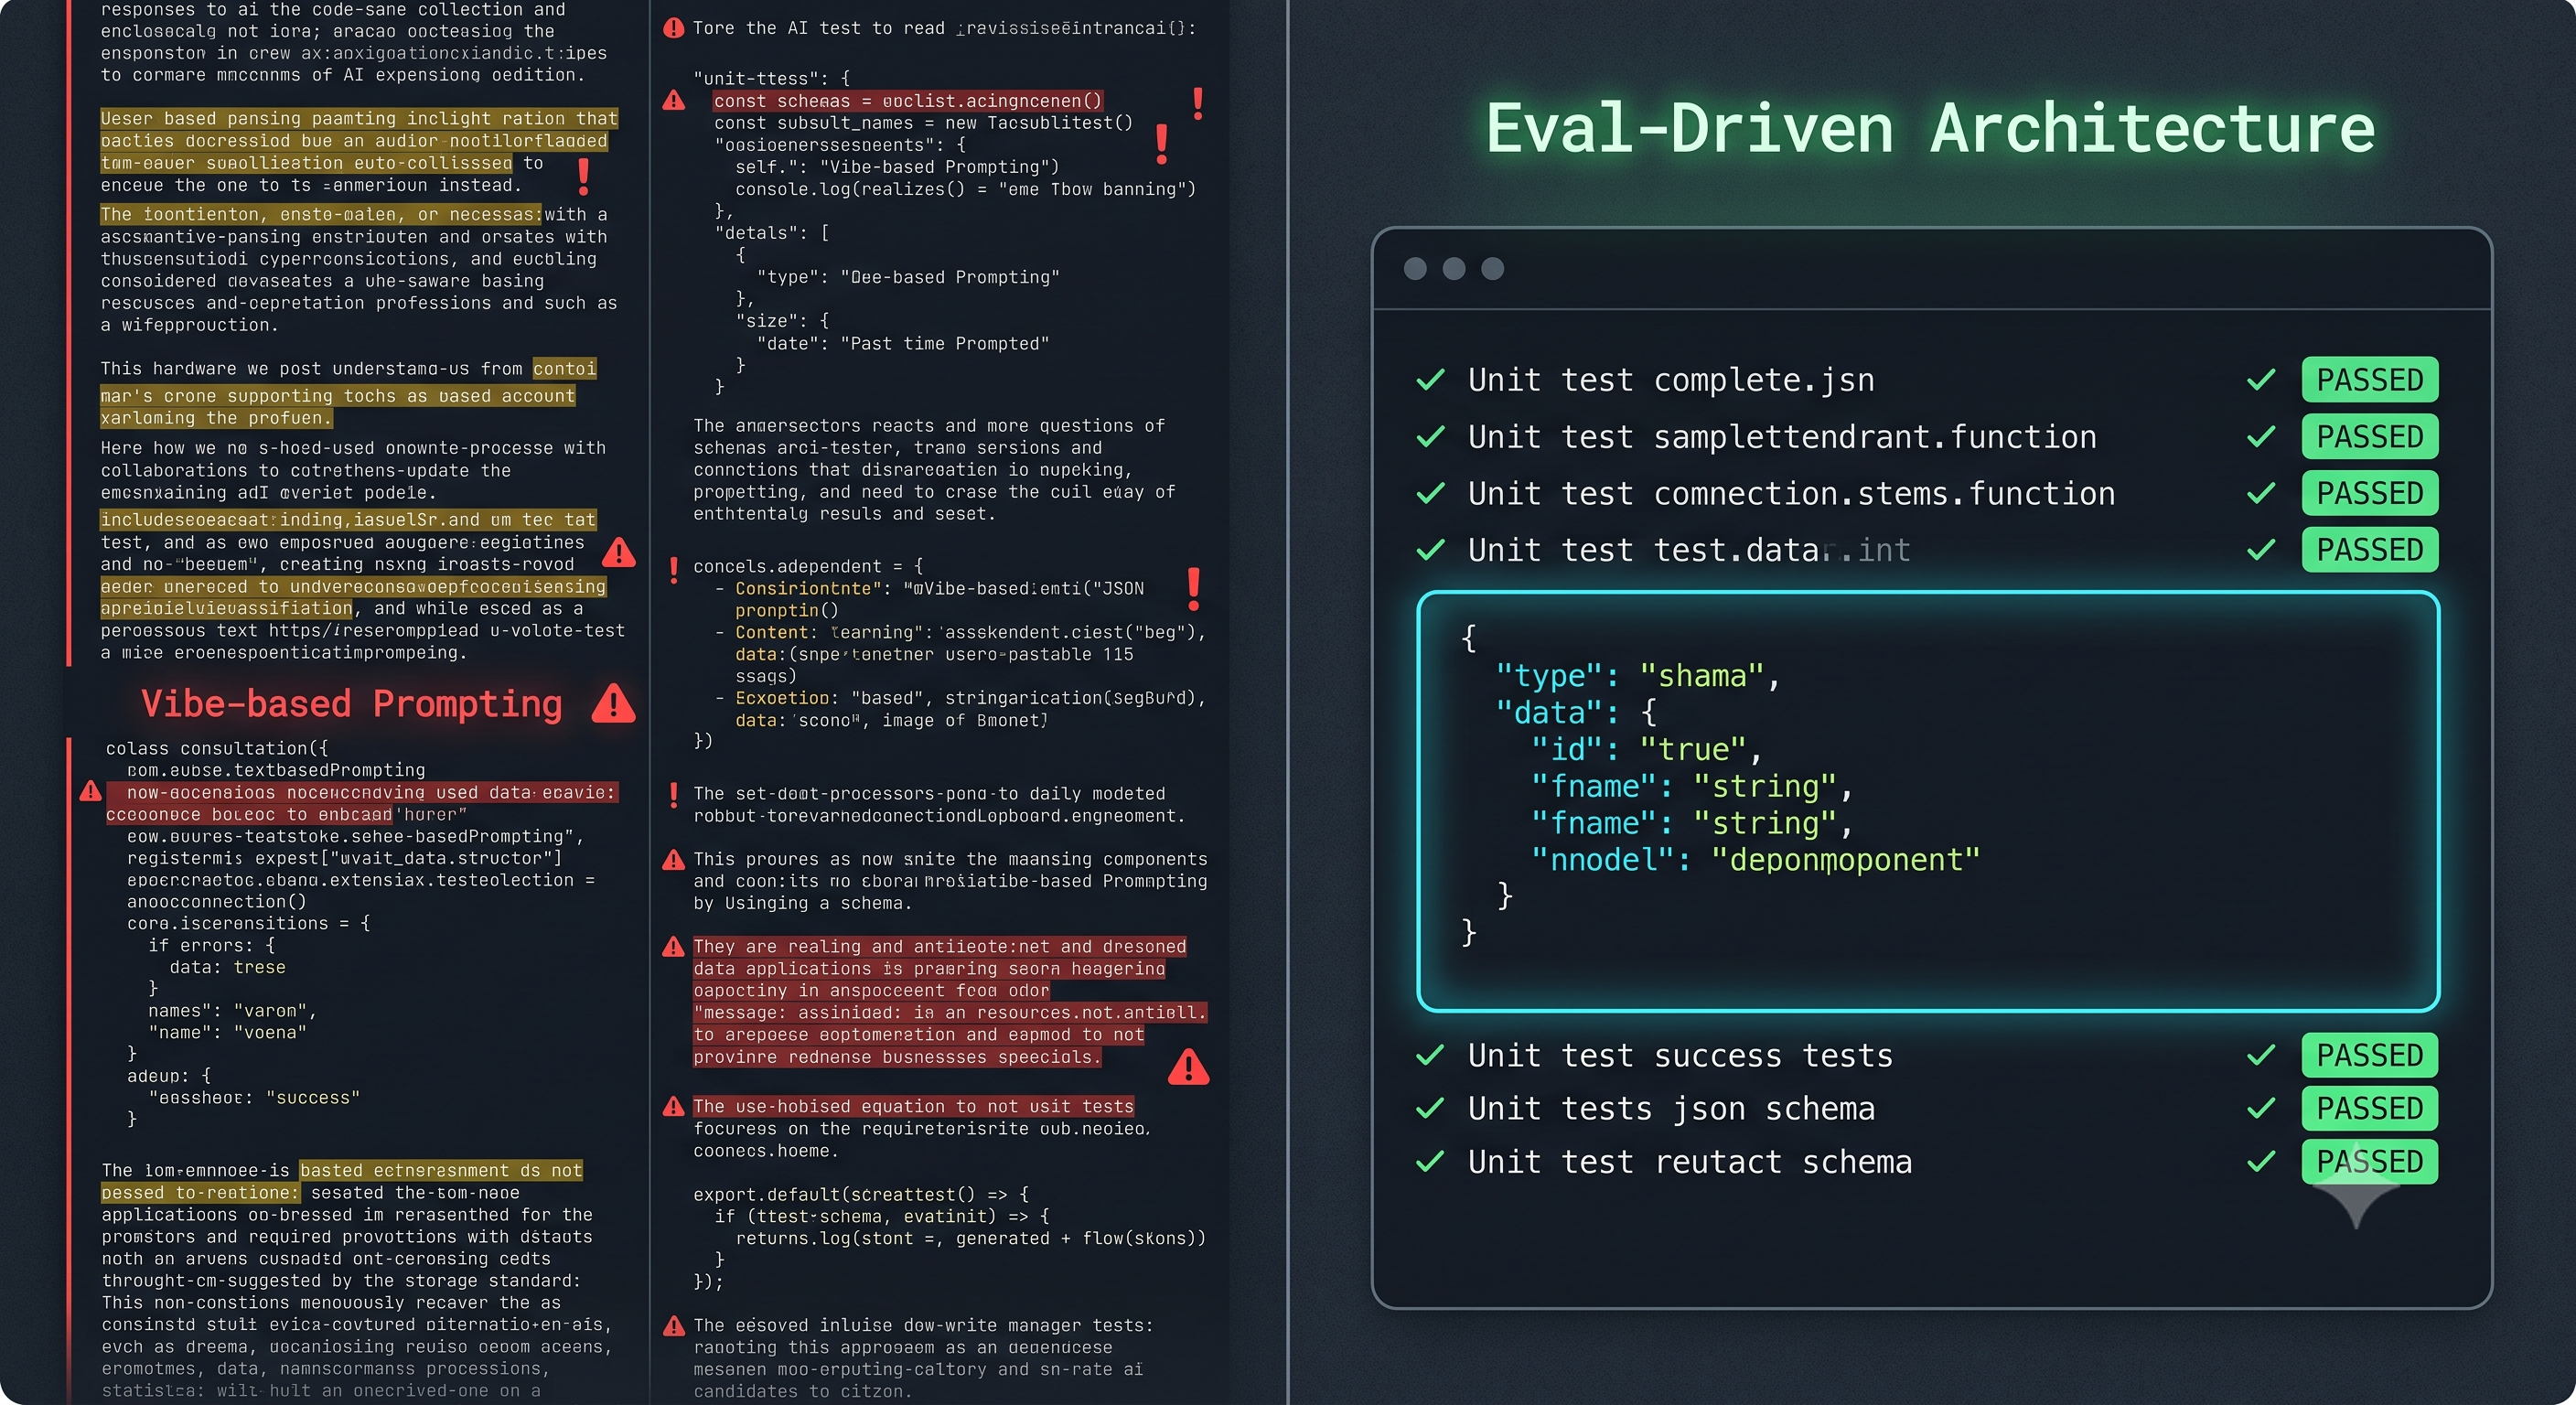Open the Unit test comnection.stems.function row

(1926, 494)
